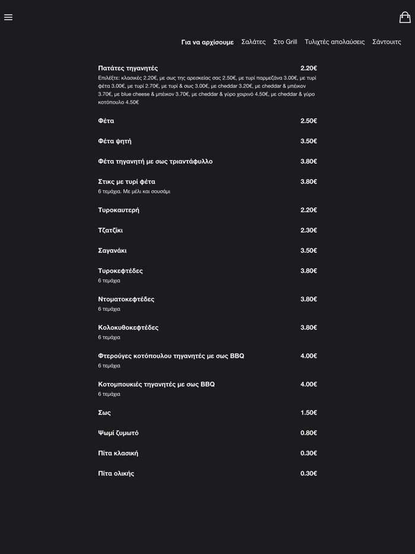Click the Ψωμί ζυμωτό item
The image size is (415, 554).
pyautogui.click(x=119, y=433)
